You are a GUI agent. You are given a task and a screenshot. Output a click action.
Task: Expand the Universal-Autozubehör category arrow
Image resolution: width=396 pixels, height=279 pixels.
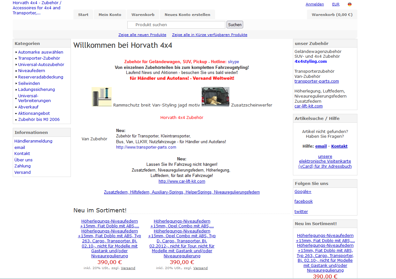[x=16, y=65]
